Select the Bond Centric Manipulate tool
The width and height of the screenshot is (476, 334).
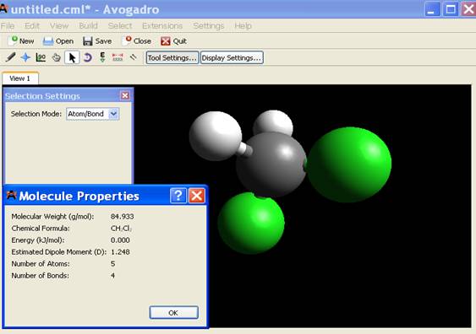41,57
